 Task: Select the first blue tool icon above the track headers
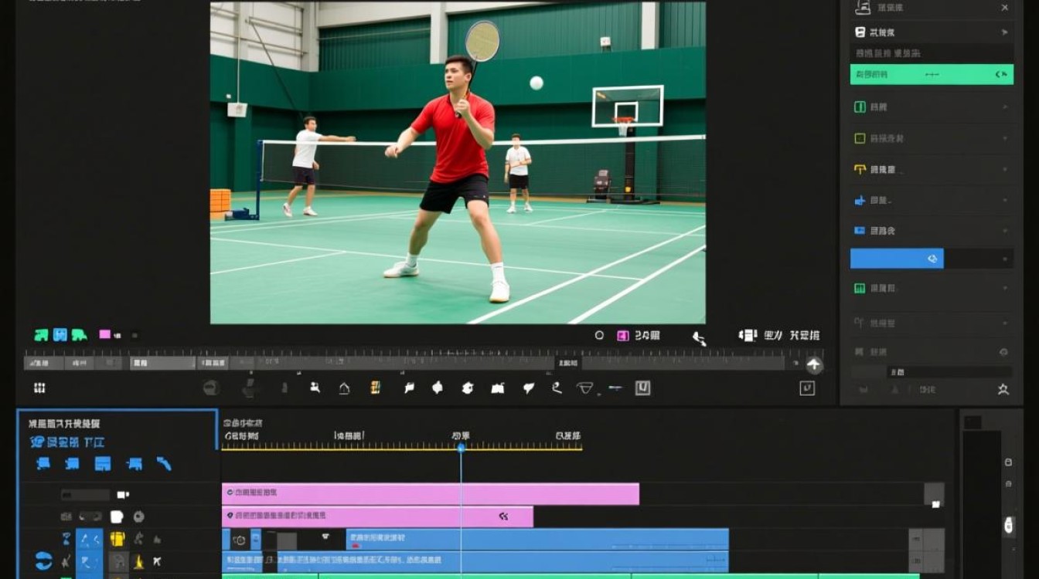(x=43, y=463)
